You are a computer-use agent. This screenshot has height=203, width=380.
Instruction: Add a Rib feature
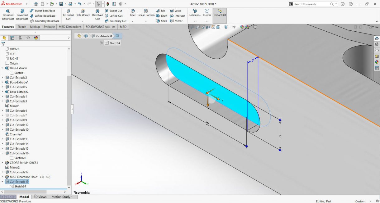tap(161, 11)
